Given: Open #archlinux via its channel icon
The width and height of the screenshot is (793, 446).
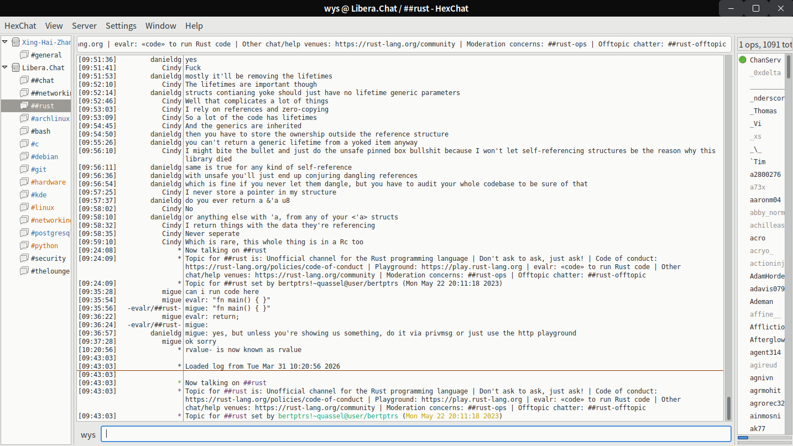Looking at the screenshot, I should click(24, 118).
